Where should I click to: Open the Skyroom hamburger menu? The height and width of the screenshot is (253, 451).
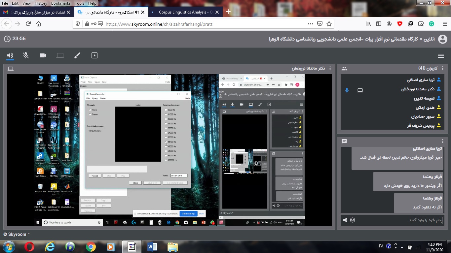441,56
